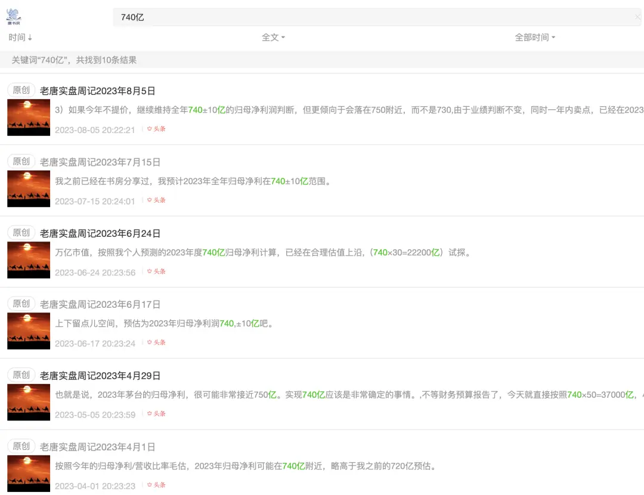This screenshot has height=495, width=644.
Task: Click the 头条 tag under the 2023-06-17 article
Action: [x=156, y=342]
